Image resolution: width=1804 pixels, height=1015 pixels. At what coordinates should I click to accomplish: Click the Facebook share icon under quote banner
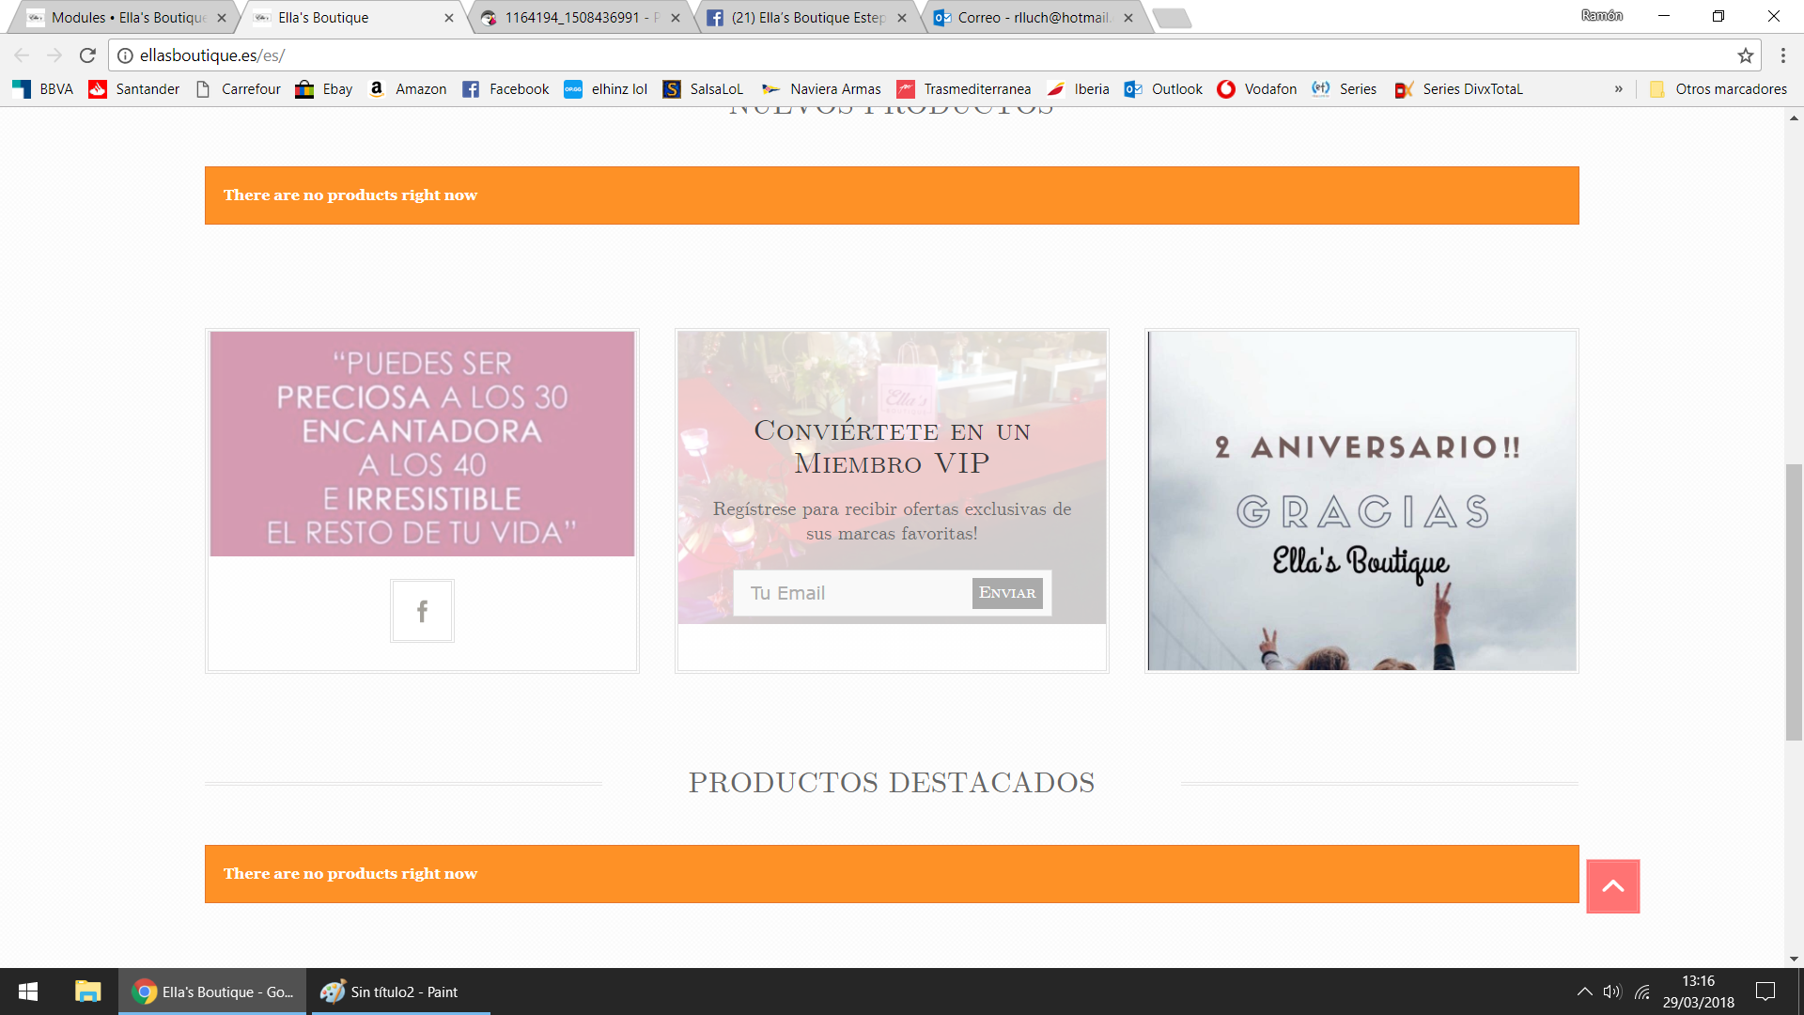422,611
